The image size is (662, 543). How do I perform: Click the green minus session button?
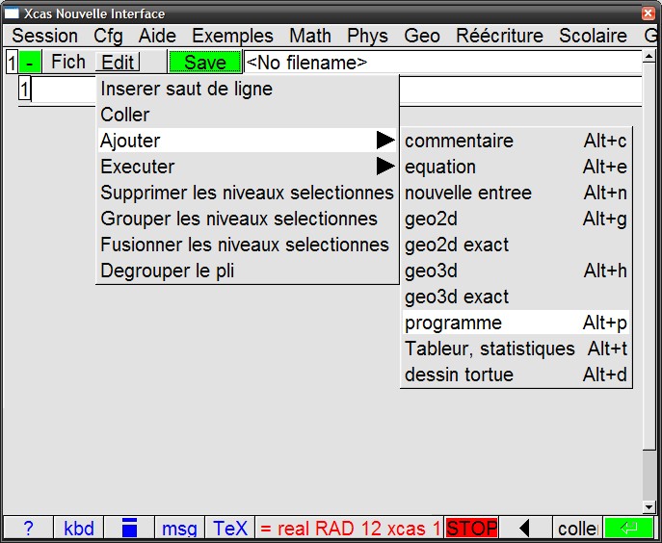click(x=30, y=63)
